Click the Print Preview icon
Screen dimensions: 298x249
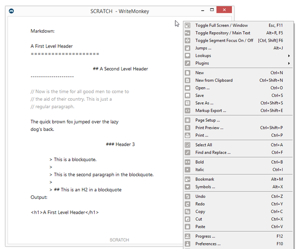pyautogui.click(x=188, y=128)
